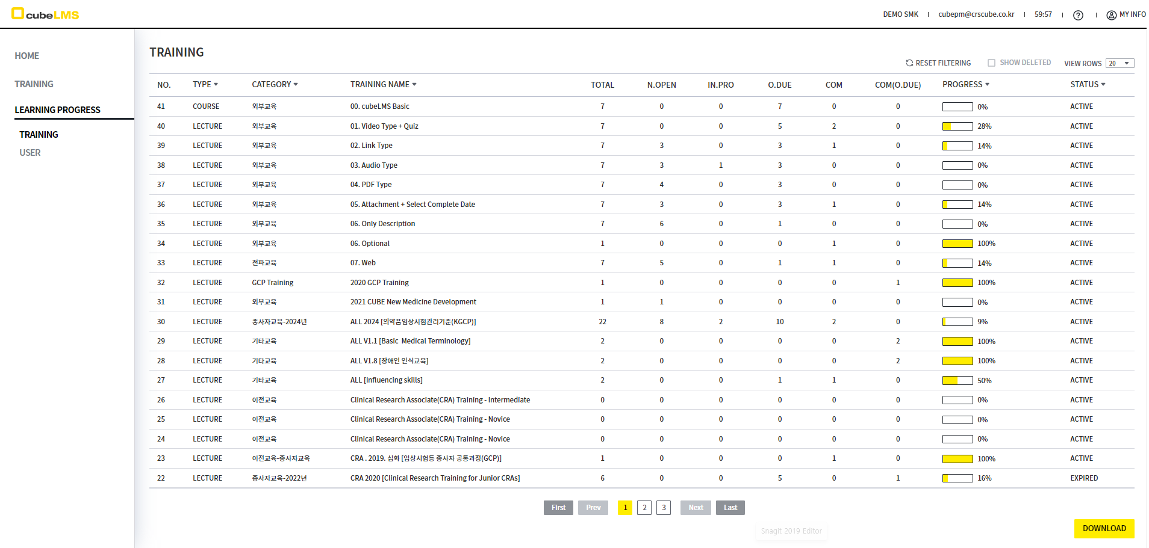Open the View Rows dropdown
The height and width of the screenshot is (548, 1149).
point(1119,63)
